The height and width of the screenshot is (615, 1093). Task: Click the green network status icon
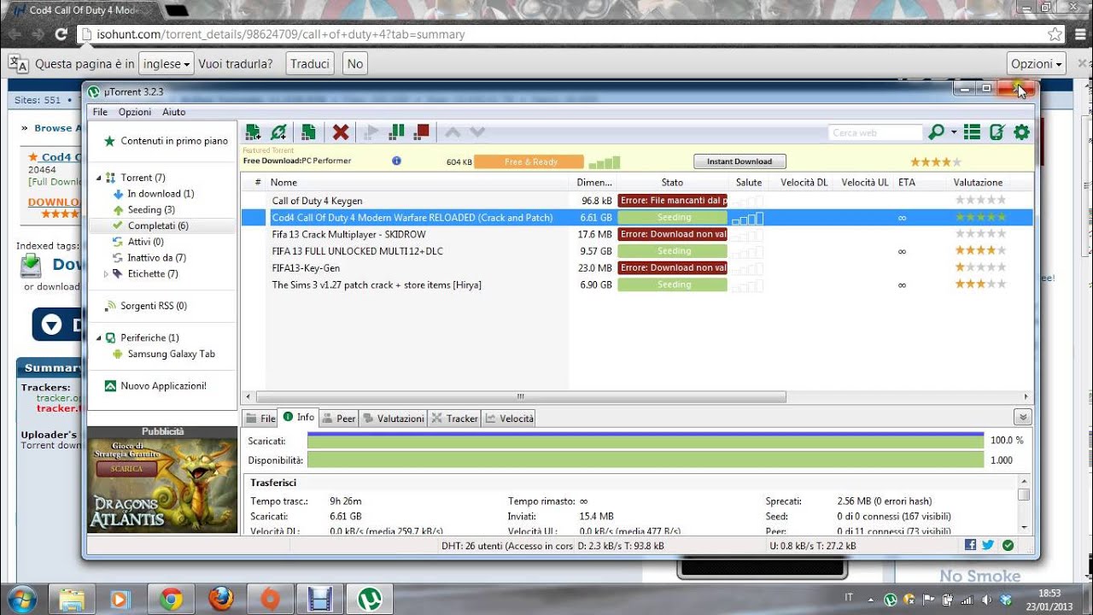[1008, 545]
